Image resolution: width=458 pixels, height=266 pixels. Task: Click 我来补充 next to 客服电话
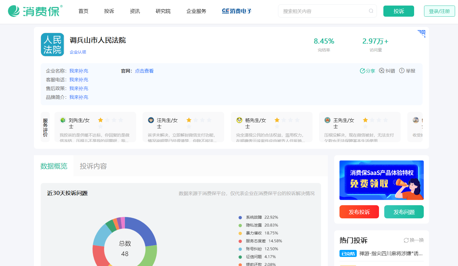pyautogui.click(x=79, y=80)
